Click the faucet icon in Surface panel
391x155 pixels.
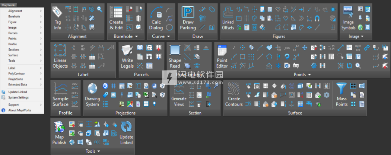click(309, 104)
